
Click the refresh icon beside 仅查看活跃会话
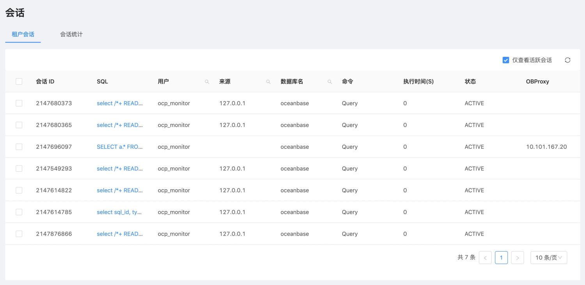[567, 60]
